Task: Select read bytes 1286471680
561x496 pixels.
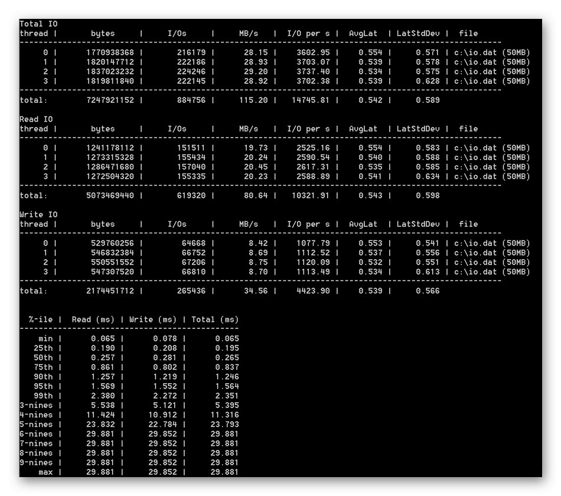Action: (110, 167)
